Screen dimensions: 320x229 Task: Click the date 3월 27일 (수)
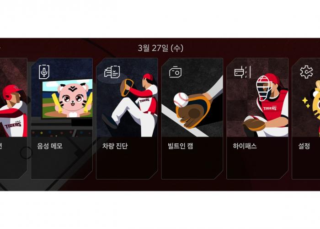tap(160, 48)
